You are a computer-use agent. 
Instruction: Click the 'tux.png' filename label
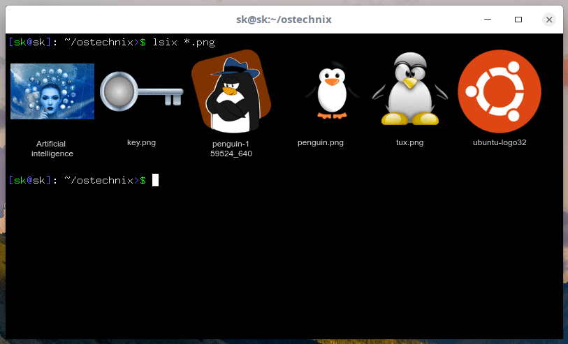click(x=409, y=143)
